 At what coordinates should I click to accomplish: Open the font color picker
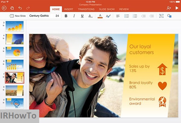(100, 16)
